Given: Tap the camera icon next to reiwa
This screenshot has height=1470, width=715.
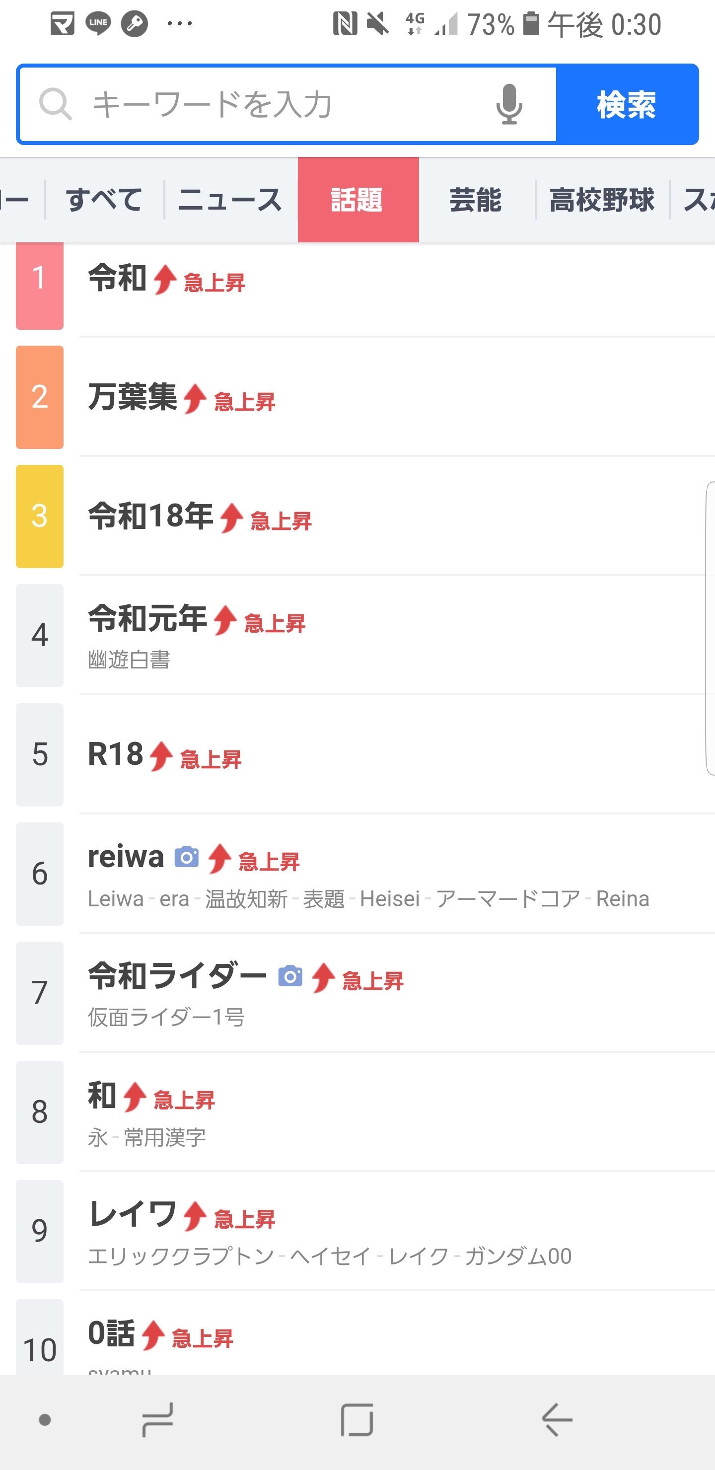Looking at the screenshot, I should pyautogui.click(x=187, y=857).
